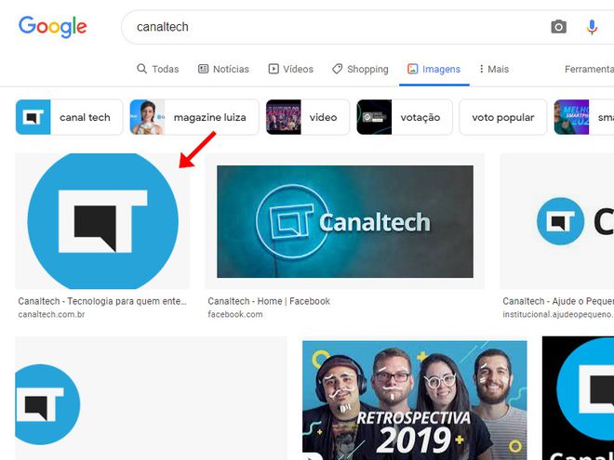Click the video chip thumbnail

click(x=284, y=117)
